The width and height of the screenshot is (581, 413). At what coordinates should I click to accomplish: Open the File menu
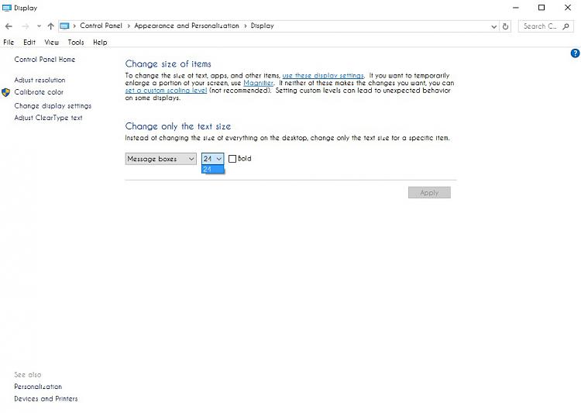[x=9, y=43]
